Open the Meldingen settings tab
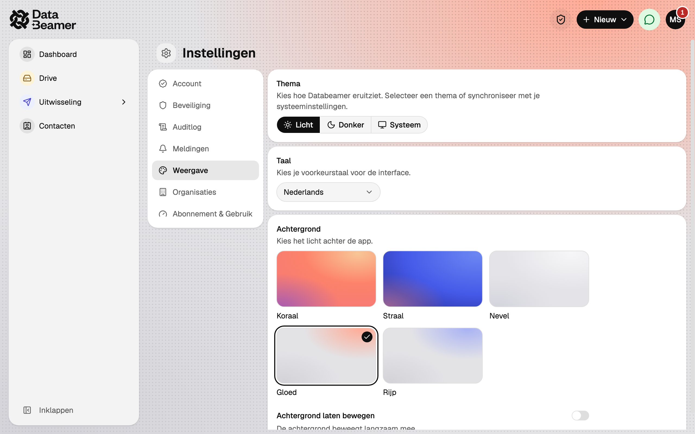The width and height of the screenshot is (695, 434). [x=205, y=149]
